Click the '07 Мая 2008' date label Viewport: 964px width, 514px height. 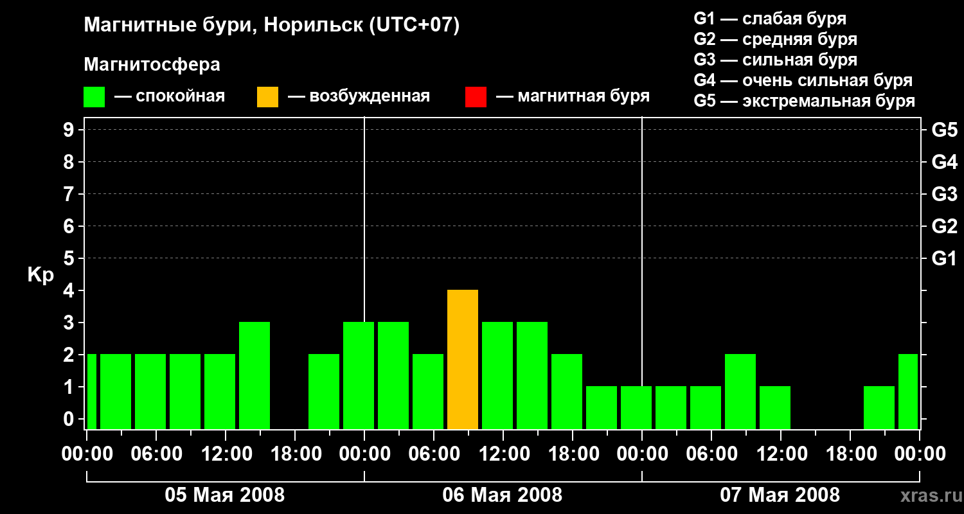780,495
